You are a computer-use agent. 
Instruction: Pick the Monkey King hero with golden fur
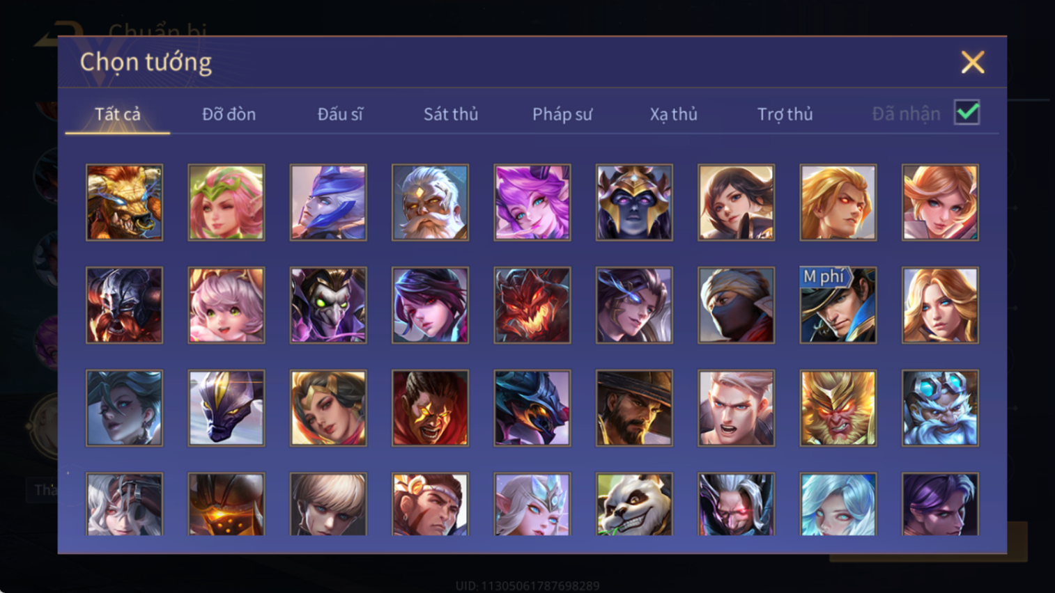tap(838, 408)
